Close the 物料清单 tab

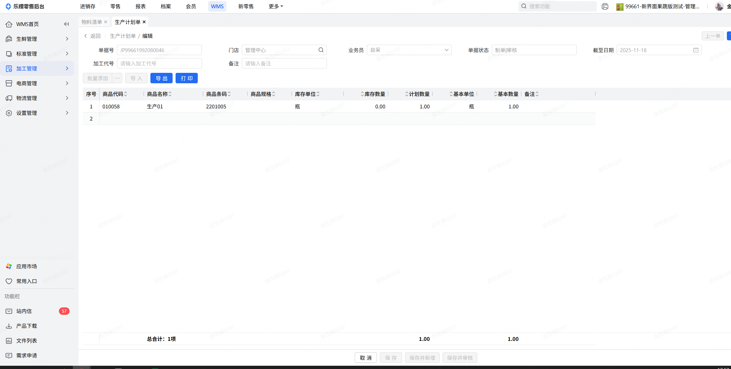106,22
